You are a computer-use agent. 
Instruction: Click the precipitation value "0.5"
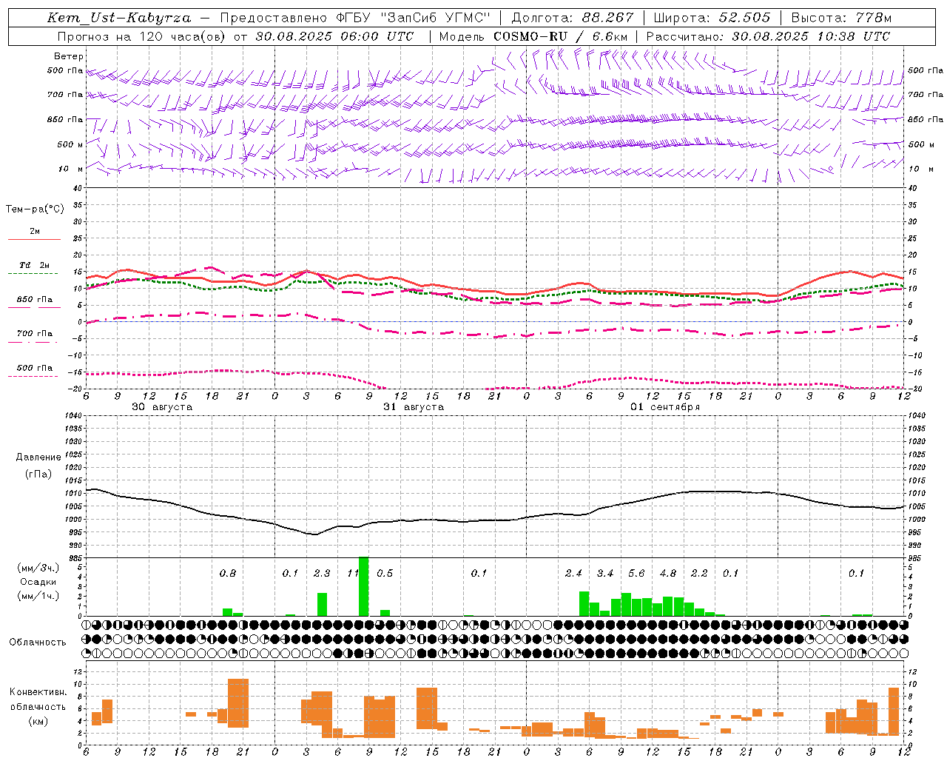[x=385, y=574]
